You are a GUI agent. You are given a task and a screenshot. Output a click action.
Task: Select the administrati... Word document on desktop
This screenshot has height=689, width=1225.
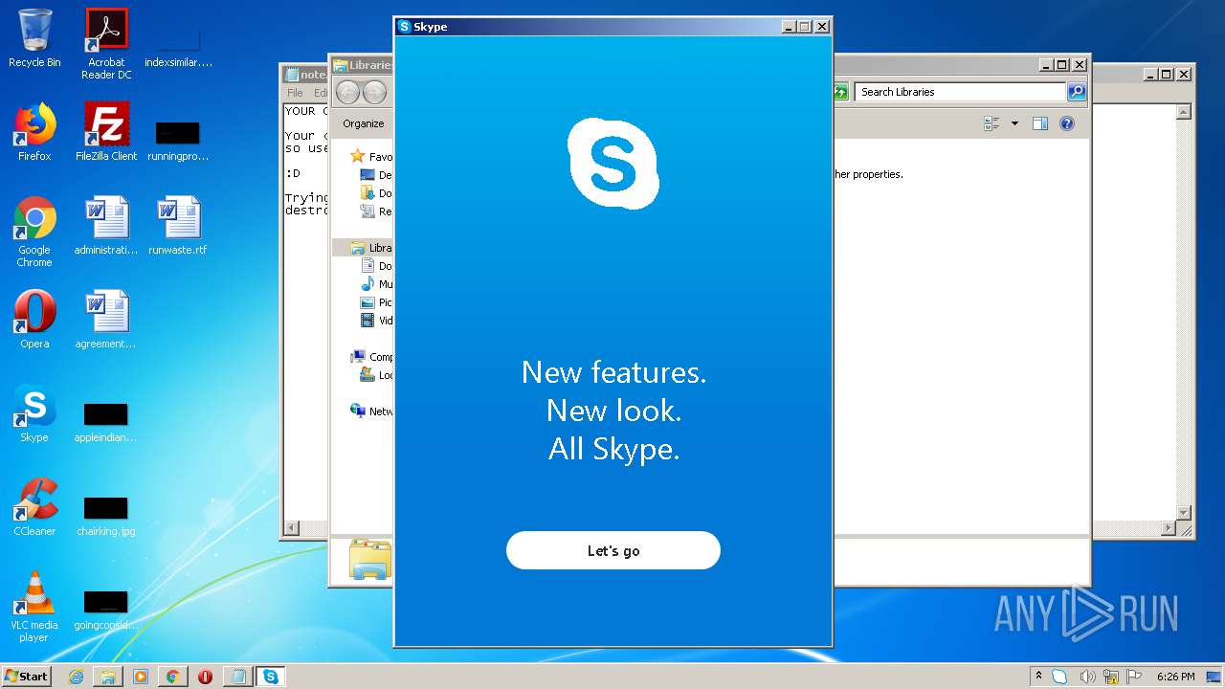tap(106, 226)
